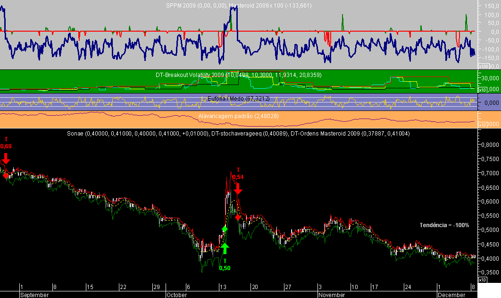The width and height of the screenshot is (501, 298).
Task: Click the date 10 in November on the time axis
Action: 355,287
